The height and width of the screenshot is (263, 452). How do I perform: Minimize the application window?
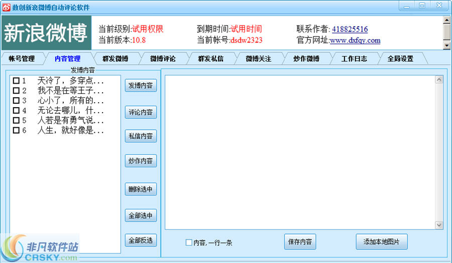407,6
